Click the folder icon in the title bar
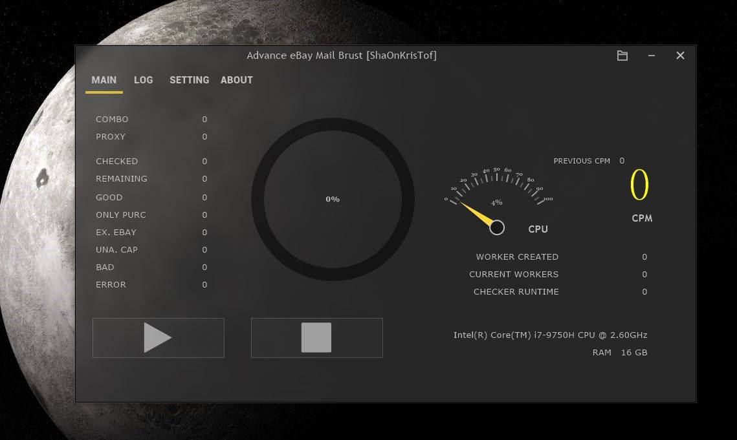 622,56
